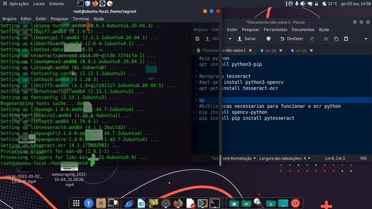Close the Documento não-salvo 1 tab

(251, 51)
